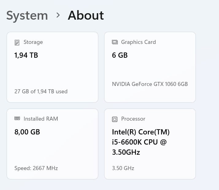This screenshot has width=219, height=190.
Task: Click the 1,94 TB storage value
Action: [26, 55]
